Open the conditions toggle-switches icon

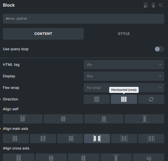[146, 5]
